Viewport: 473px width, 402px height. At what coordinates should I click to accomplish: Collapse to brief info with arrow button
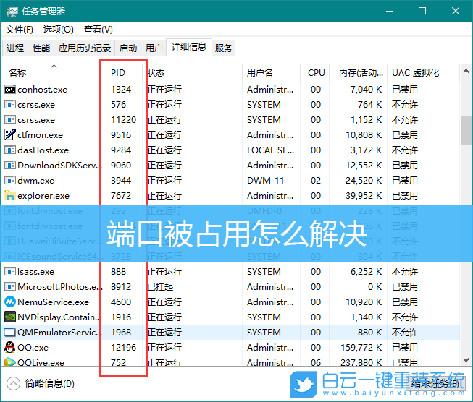13,384
